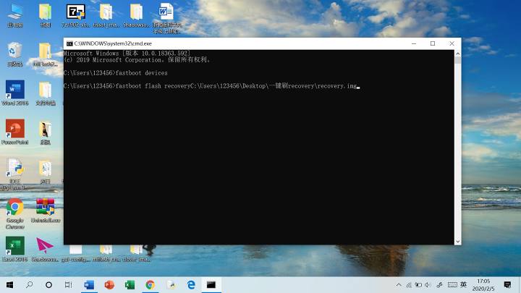
Task: Open the clock showing 17:05
Action: (x=483, y=285)
